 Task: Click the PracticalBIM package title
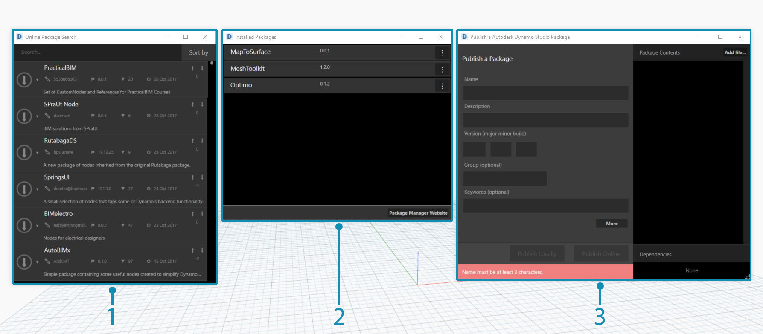click(x=60, y=68)
